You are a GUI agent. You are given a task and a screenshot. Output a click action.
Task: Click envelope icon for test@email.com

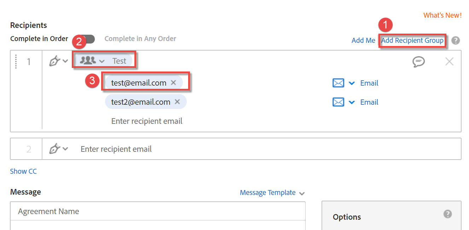338,83
